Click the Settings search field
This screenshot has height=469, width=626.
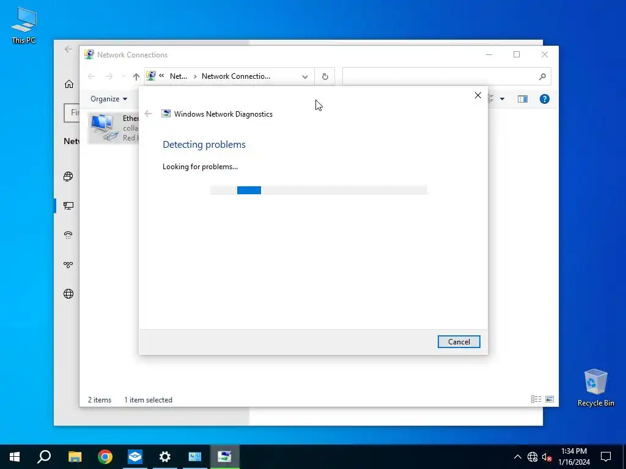72,113
